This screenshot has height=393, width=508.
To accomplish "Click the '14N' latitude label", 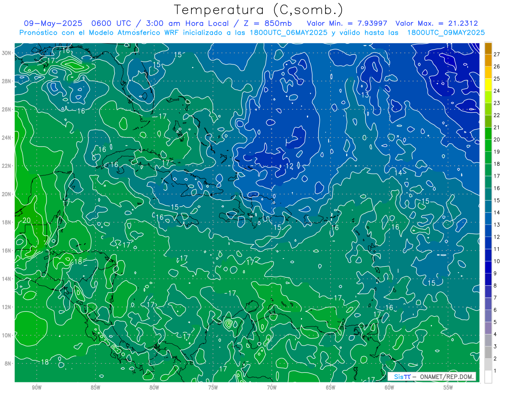I will pyautogui.click(x=7, y=279).
